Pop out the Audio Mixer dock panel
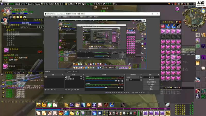 (124, 75)
